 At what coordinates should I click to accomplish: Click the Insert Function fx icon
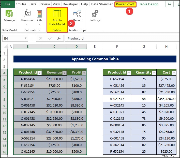[x=59, y=38]
